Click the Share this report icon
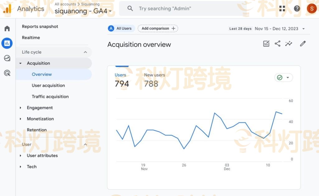The width and height of the screenshot is (319, 196). (x=278, y=44)
